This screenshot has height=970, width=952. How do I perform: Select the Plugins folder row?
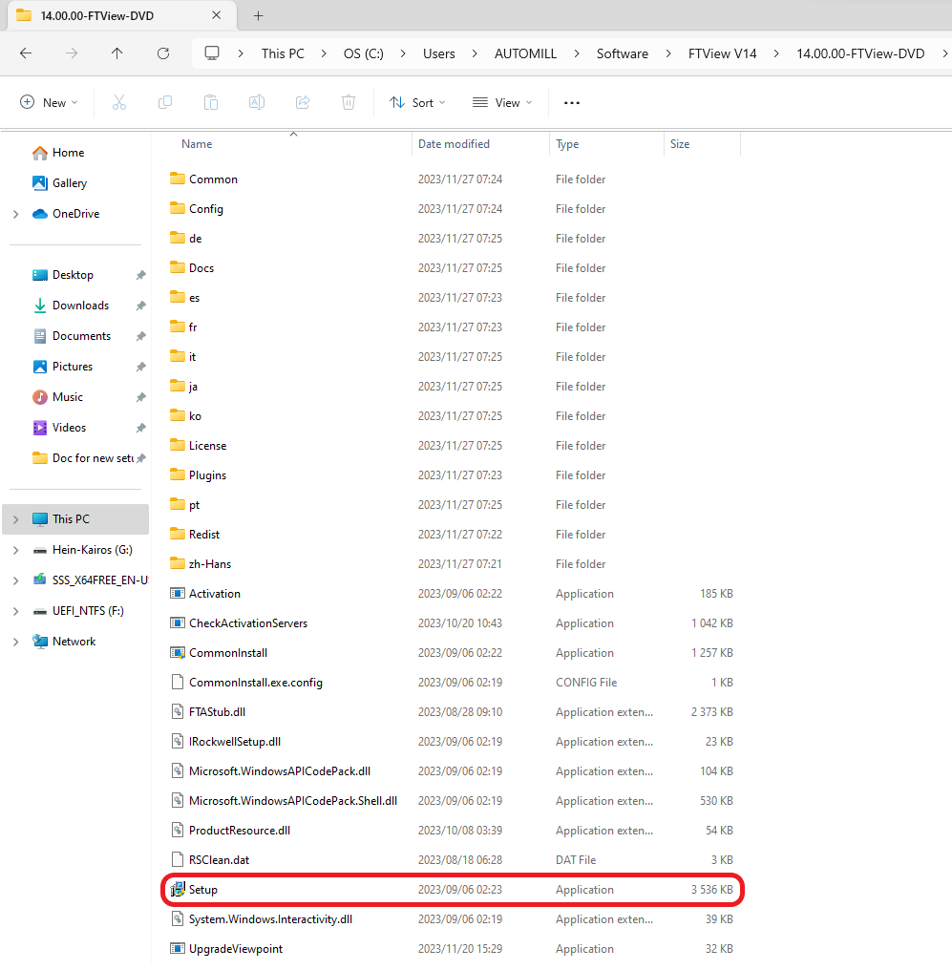point(455,475)
